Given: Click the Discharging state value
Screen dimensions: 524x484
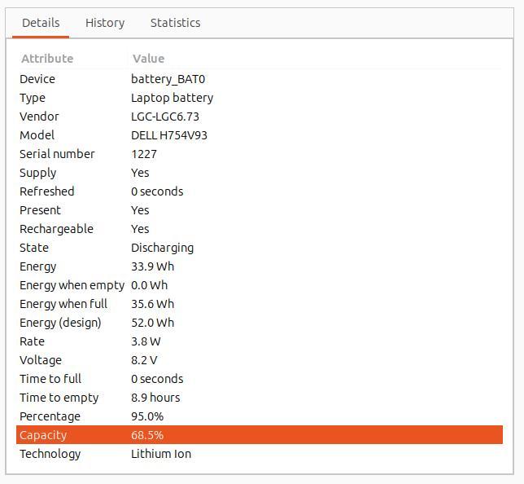Looking at the screenshot, I should pyautogui.click(x=162, y=248).
